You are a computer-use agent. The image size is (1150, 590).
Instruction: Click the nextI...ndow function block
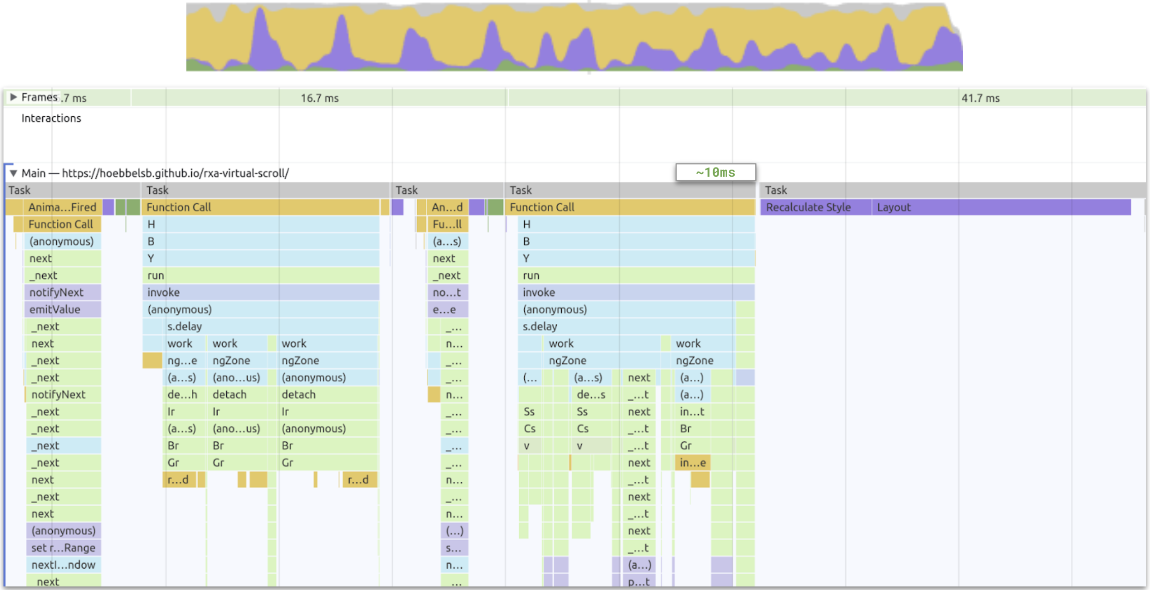pyautogui.click(x=63, y=565)
